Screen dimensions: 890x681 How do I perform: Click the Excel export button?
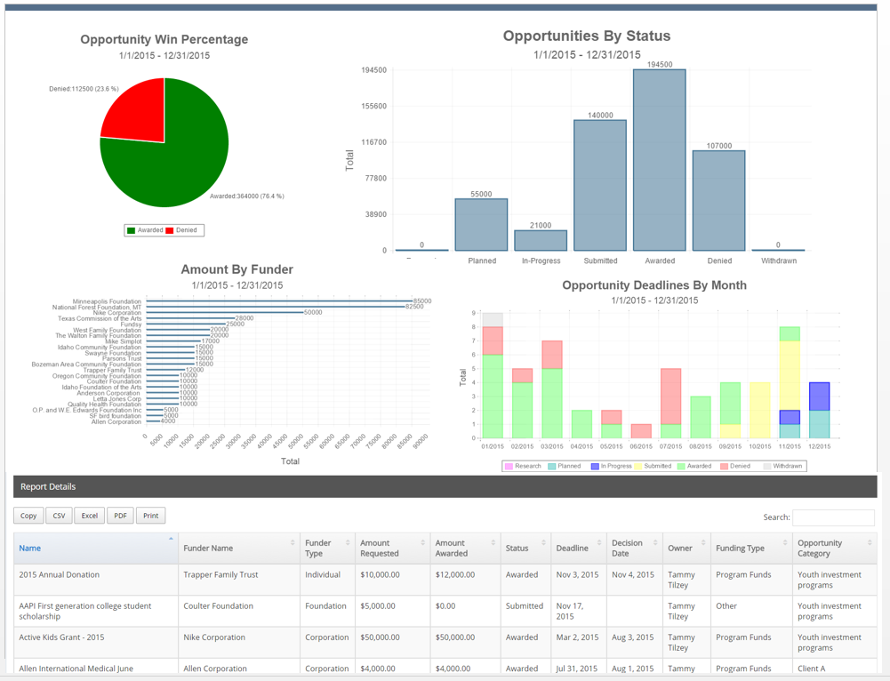pyautogui.click(x=89, y=516)
